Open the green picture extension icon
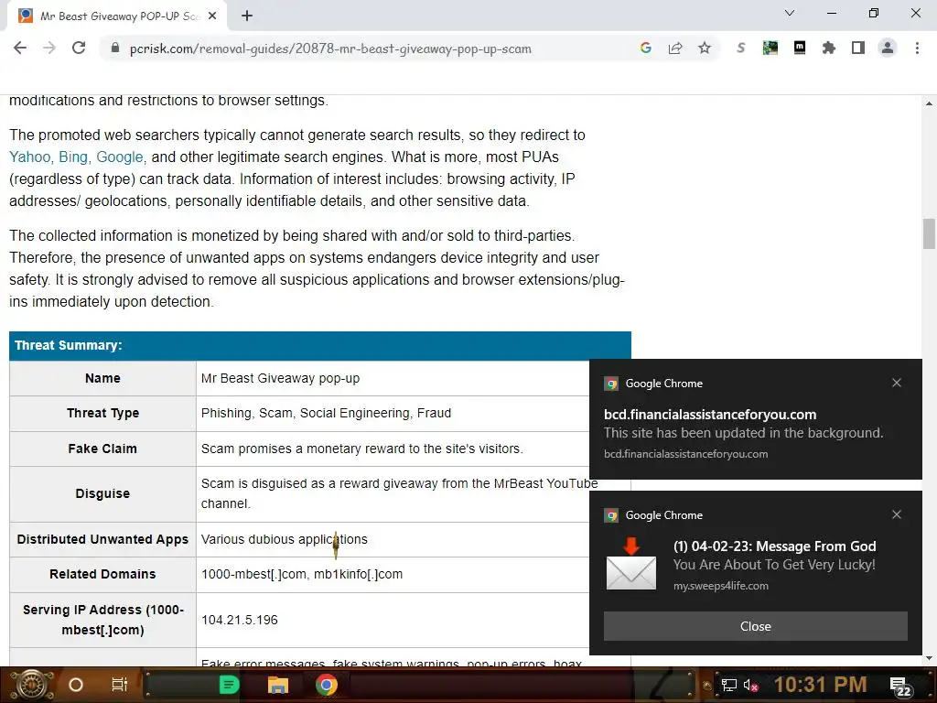This screenshot has height=703, width=937. click(x=770, y=48)
